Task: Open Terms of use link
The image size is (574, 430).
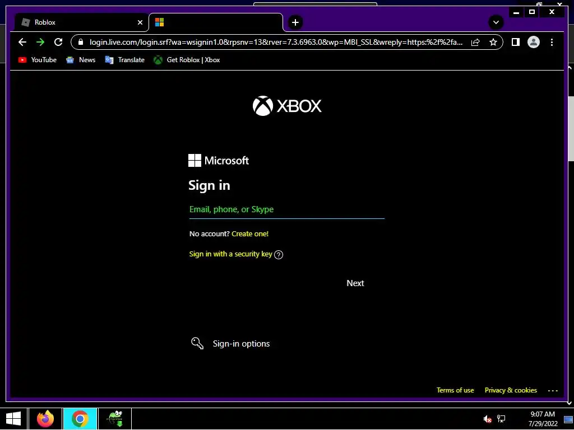Action: click(x=455, y=390)
